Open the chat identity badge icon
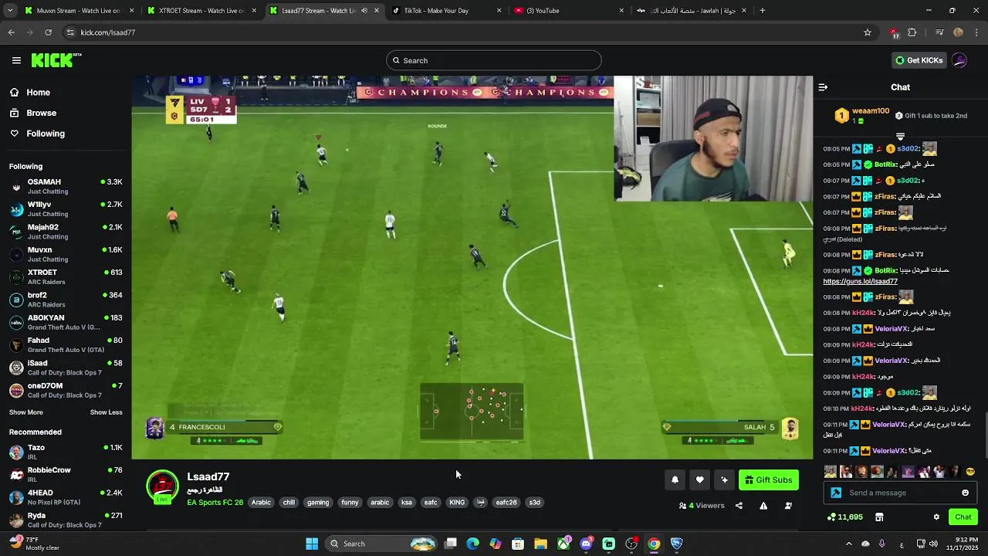The image size is (988, 556). point(836,493)
